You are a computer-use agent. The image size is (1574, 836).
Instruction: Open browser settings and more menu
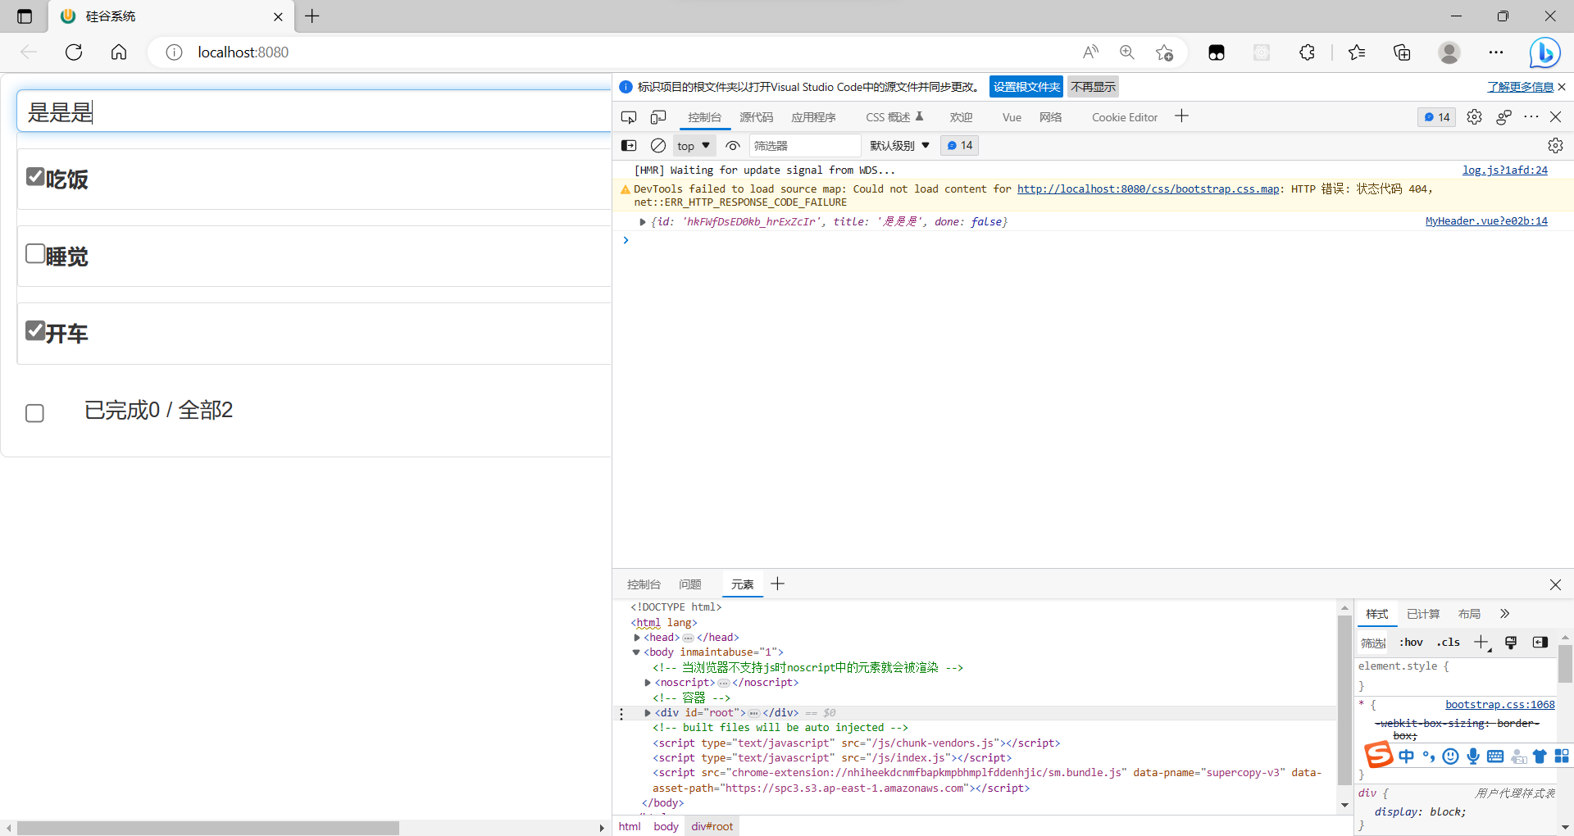(1496, 52)
